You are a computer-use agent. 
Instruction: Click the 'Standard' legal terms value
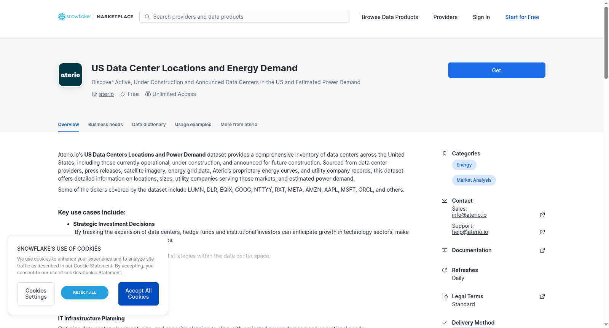click(463, 304)
